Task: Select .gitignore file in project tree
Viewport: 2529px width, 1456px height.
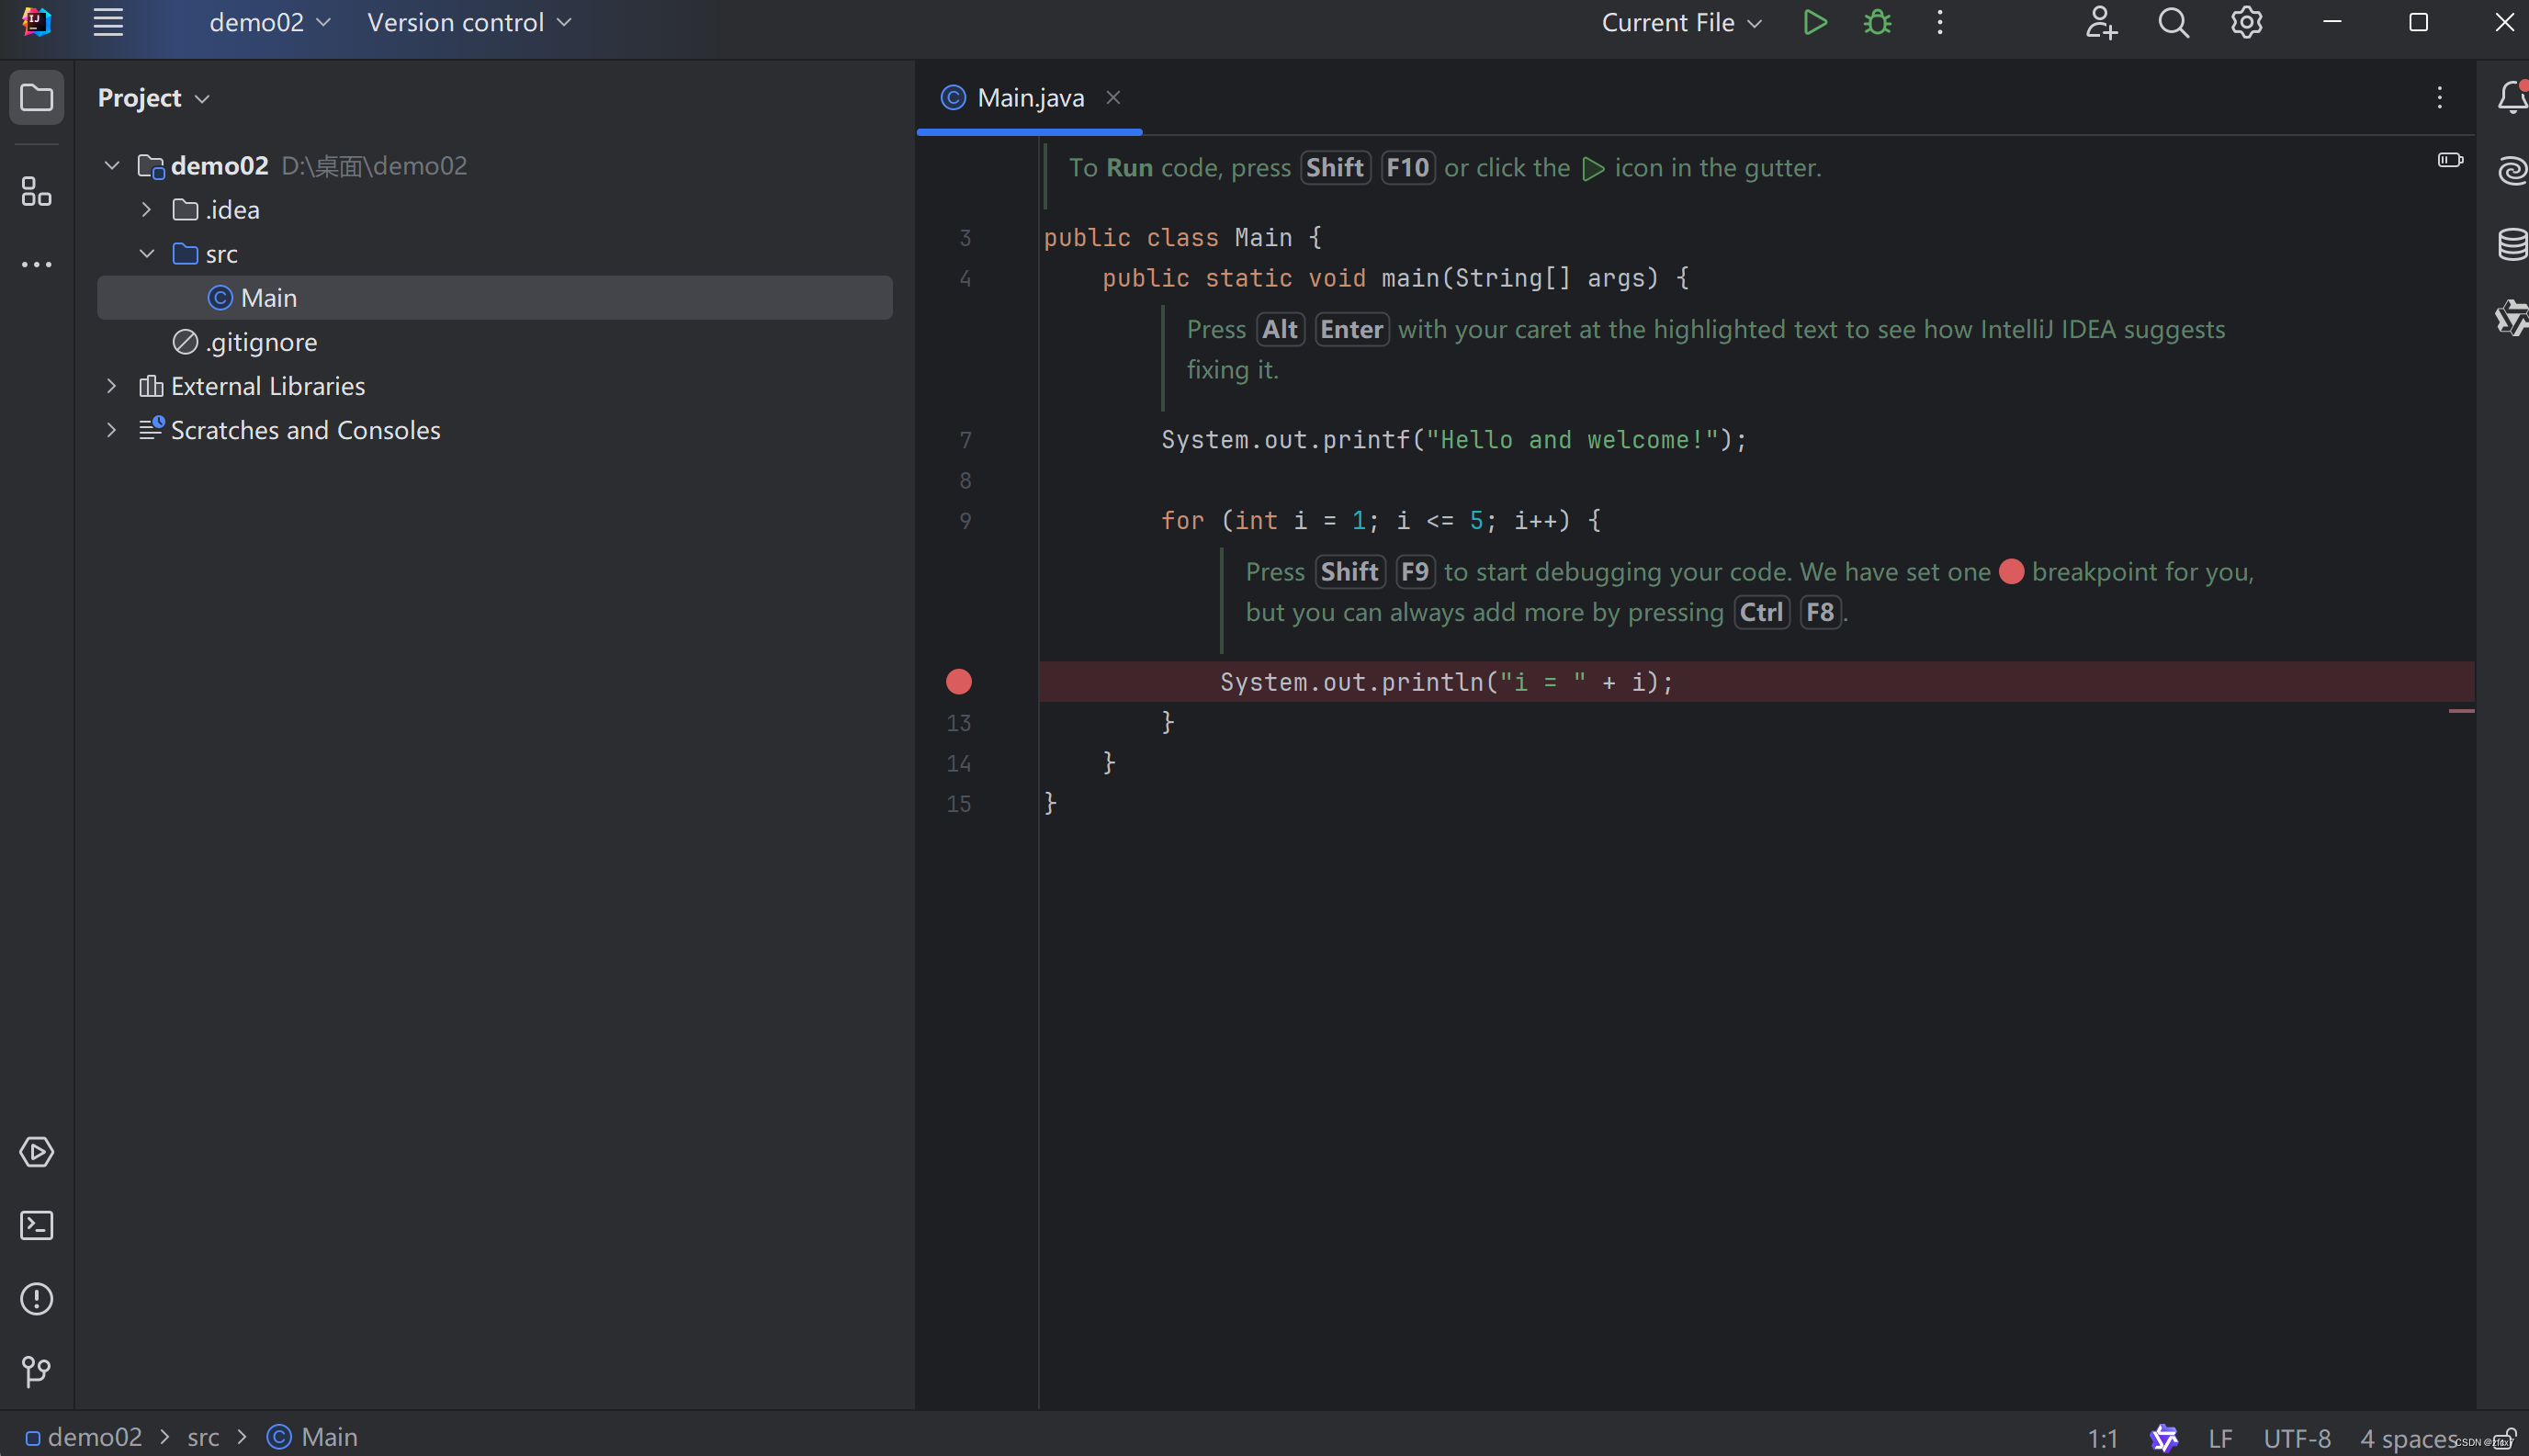Action: 260,341
